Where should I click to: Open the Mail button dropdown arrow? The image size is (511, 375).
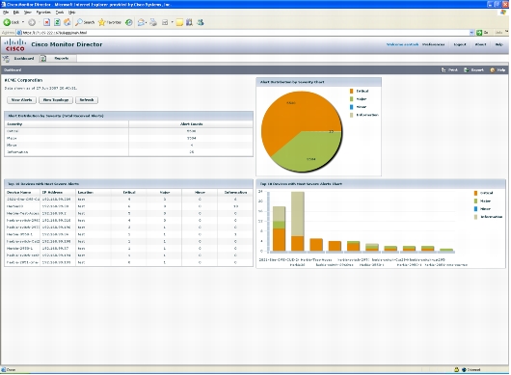(x=146, y=22)
